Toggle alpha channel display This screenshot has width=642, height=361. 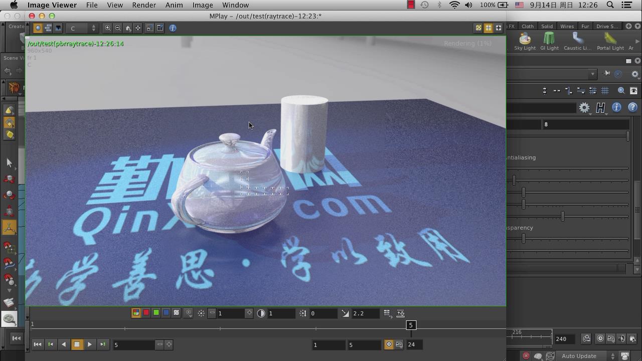[176, 313]
